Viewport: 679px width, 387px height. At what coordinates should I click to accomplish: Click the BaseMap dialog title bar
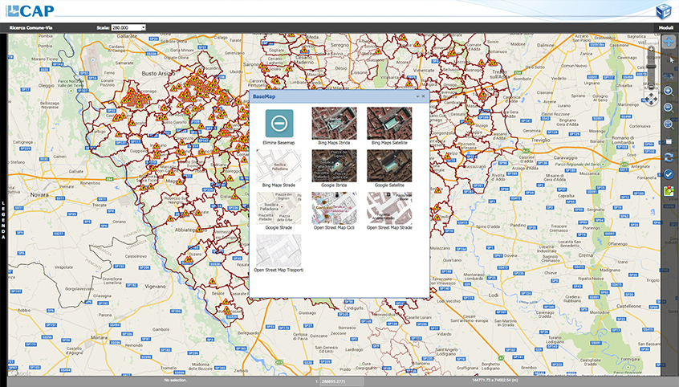(339, 96)
